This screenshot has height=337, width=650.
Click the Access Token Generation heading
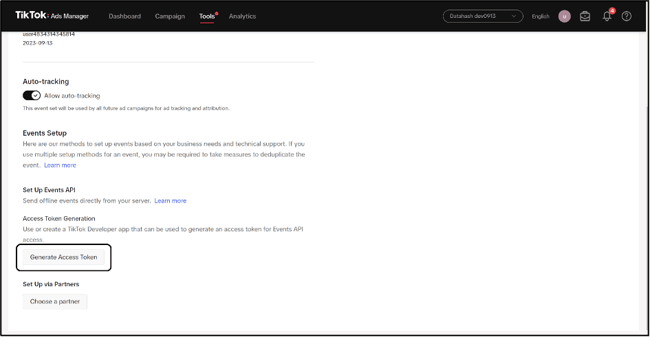[58, 218]
